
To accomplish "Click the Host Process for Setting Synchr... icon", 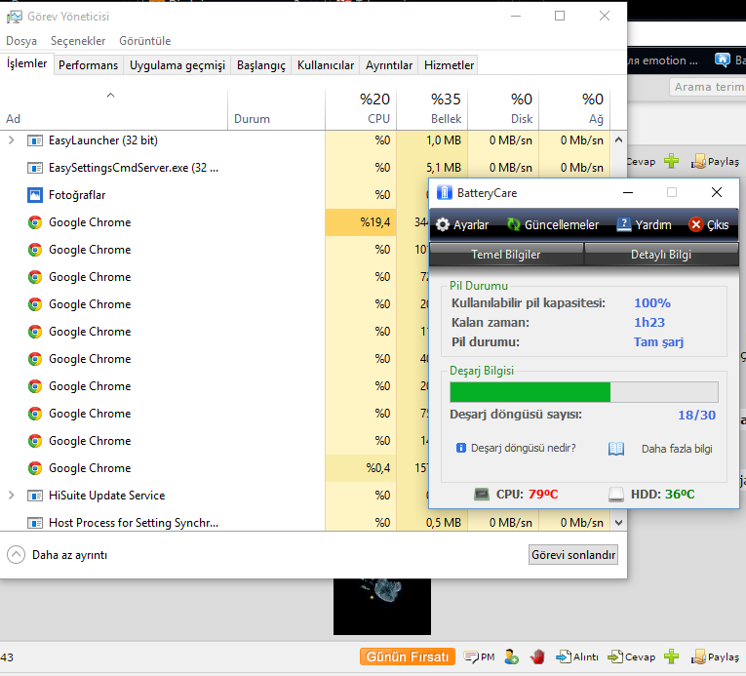I will point(35,523).
